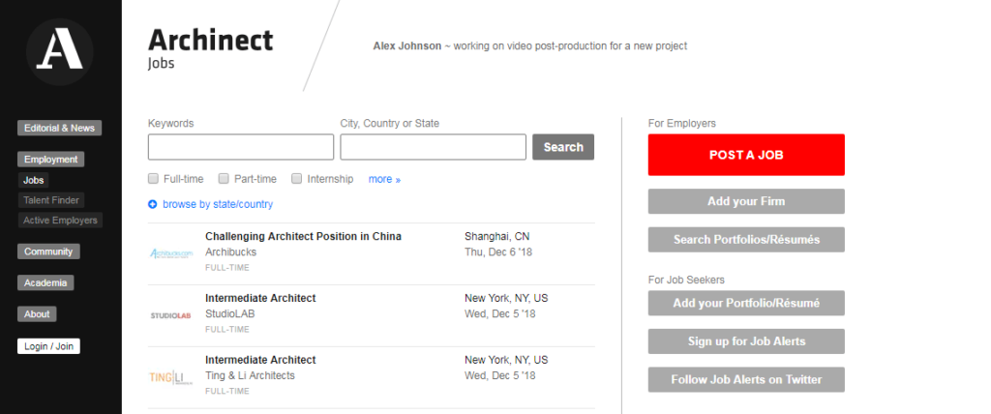
Task: Click Add your Portfolio/Résumé
Action: pyautogui.click(x=746, y=304)
